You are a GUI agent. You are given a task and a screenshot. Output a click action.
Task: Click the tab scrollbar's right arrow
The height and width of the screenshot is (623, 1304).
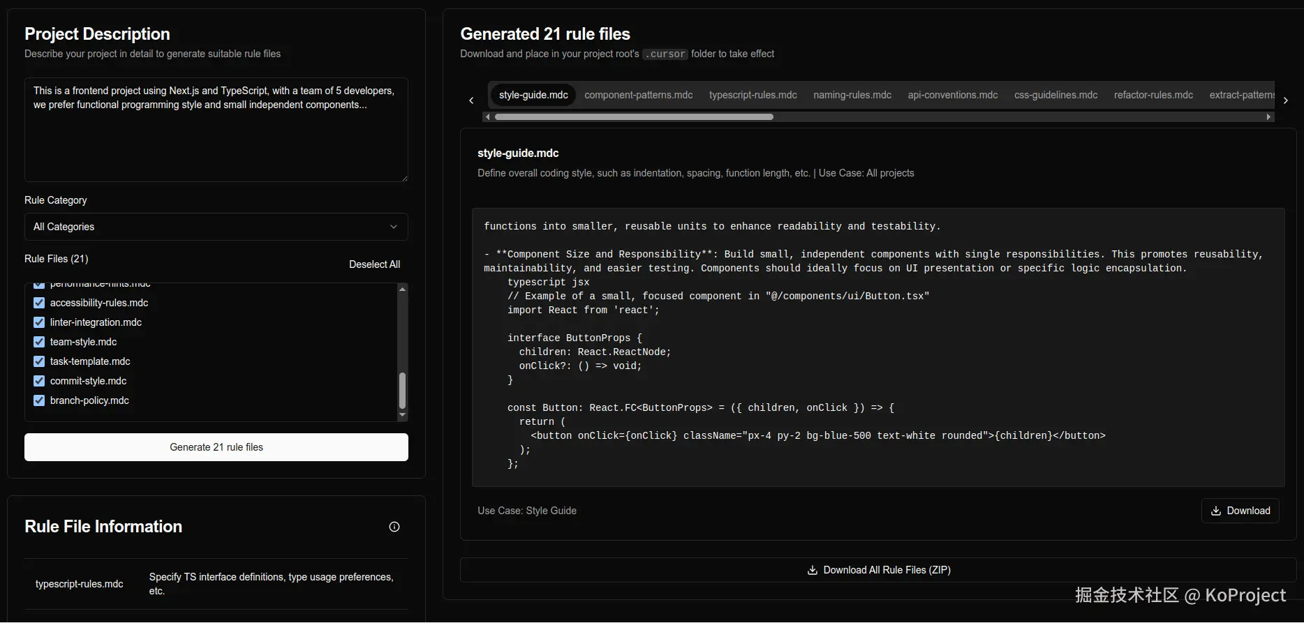pos(1268,117)
